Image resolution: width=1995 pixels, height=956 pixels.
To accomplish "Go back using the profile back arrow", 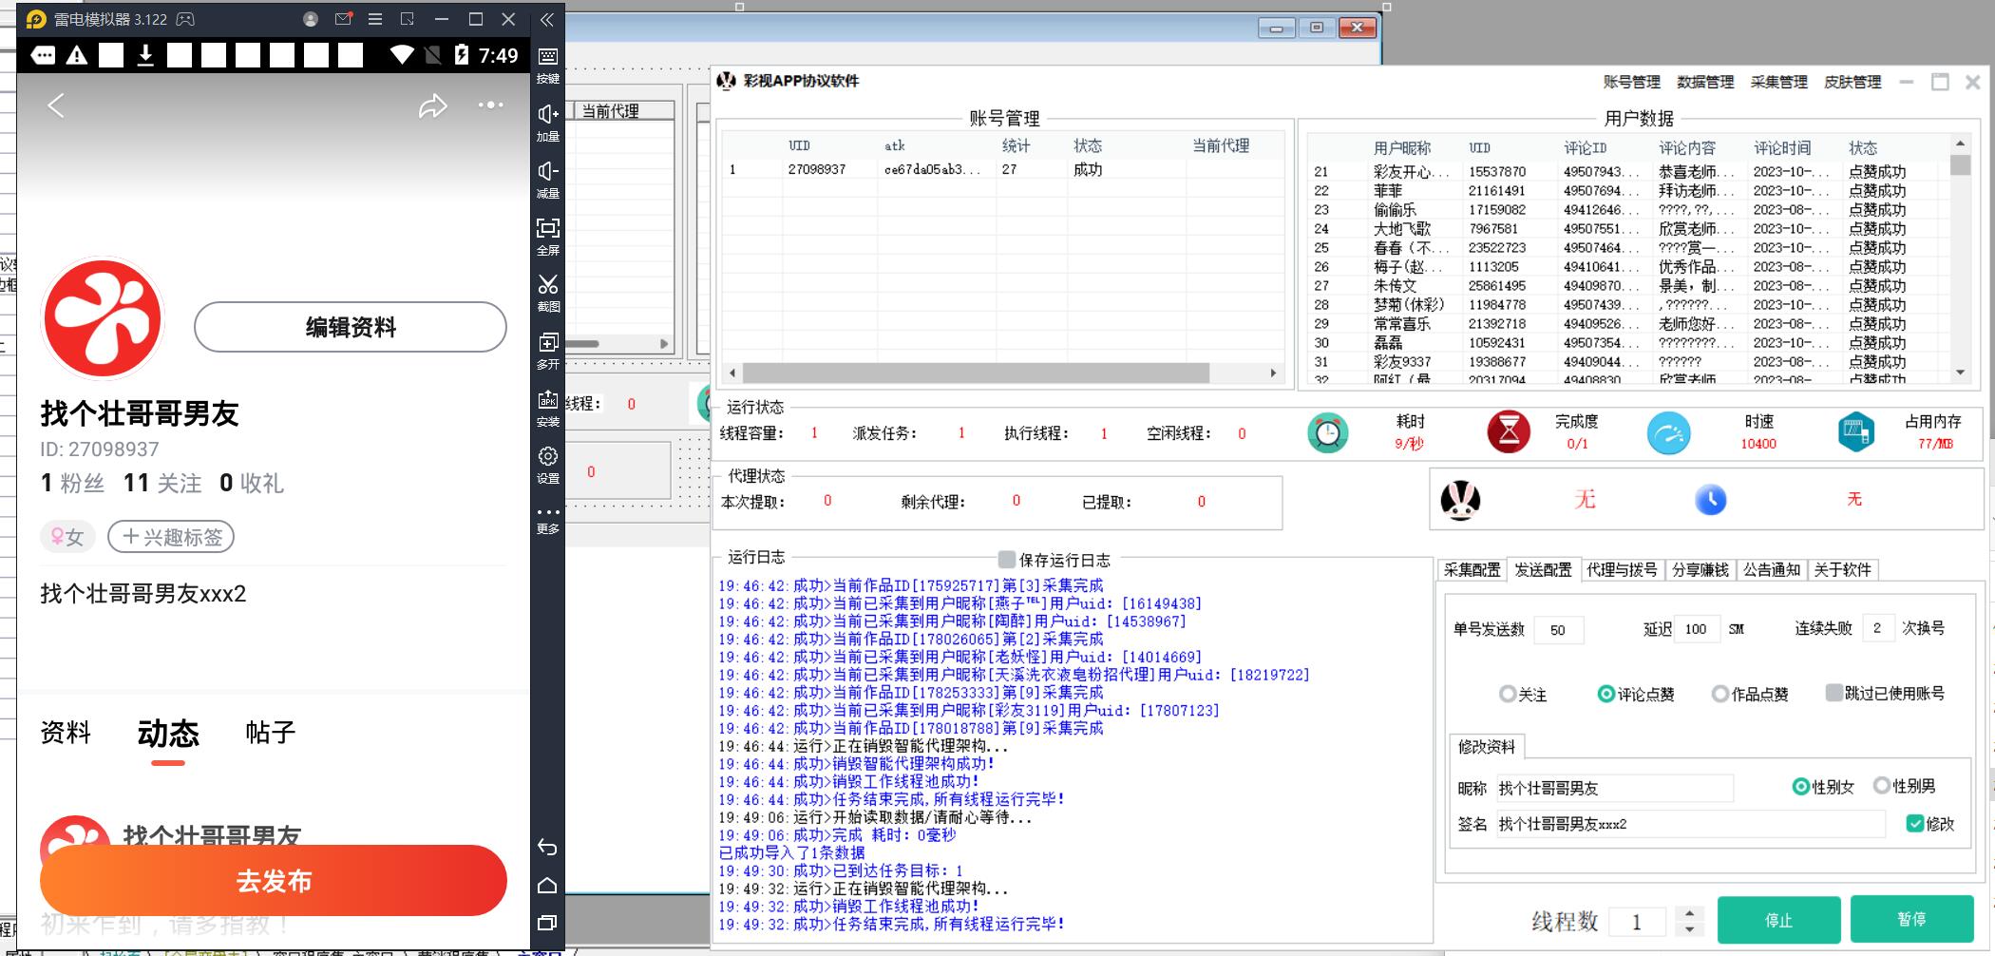I will coord(56,105).
